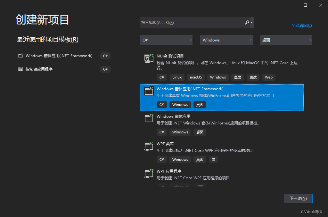Click the 下一步 button
Screen dimensions: 328x217
click(x=298, y=198)
